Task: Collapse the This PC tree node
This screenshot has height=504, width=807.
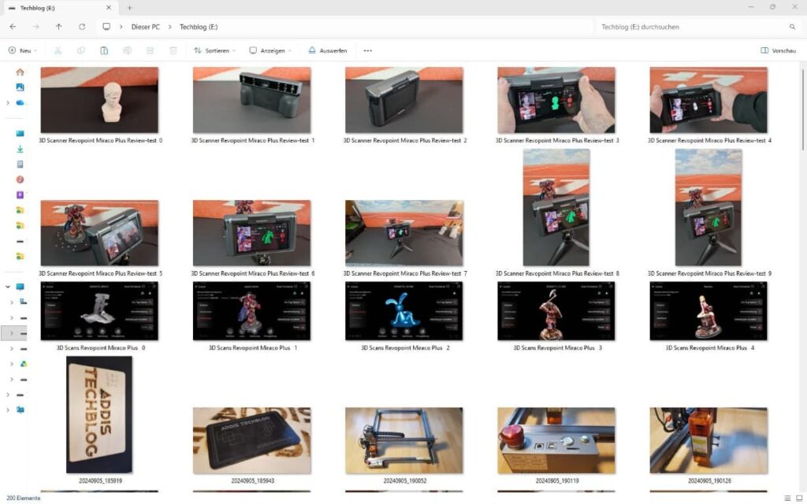Action: [x=8, y=287]
